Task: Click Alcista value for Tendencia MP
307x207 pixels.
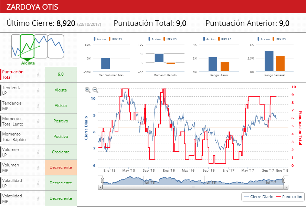Action: (x=61, y=106)
